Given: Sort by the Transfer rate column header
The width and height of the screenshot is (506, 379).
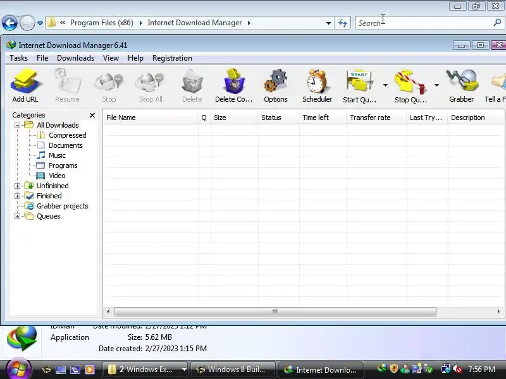Looking at the screenshot, I should pyautogui.click(x=376, y=117).
